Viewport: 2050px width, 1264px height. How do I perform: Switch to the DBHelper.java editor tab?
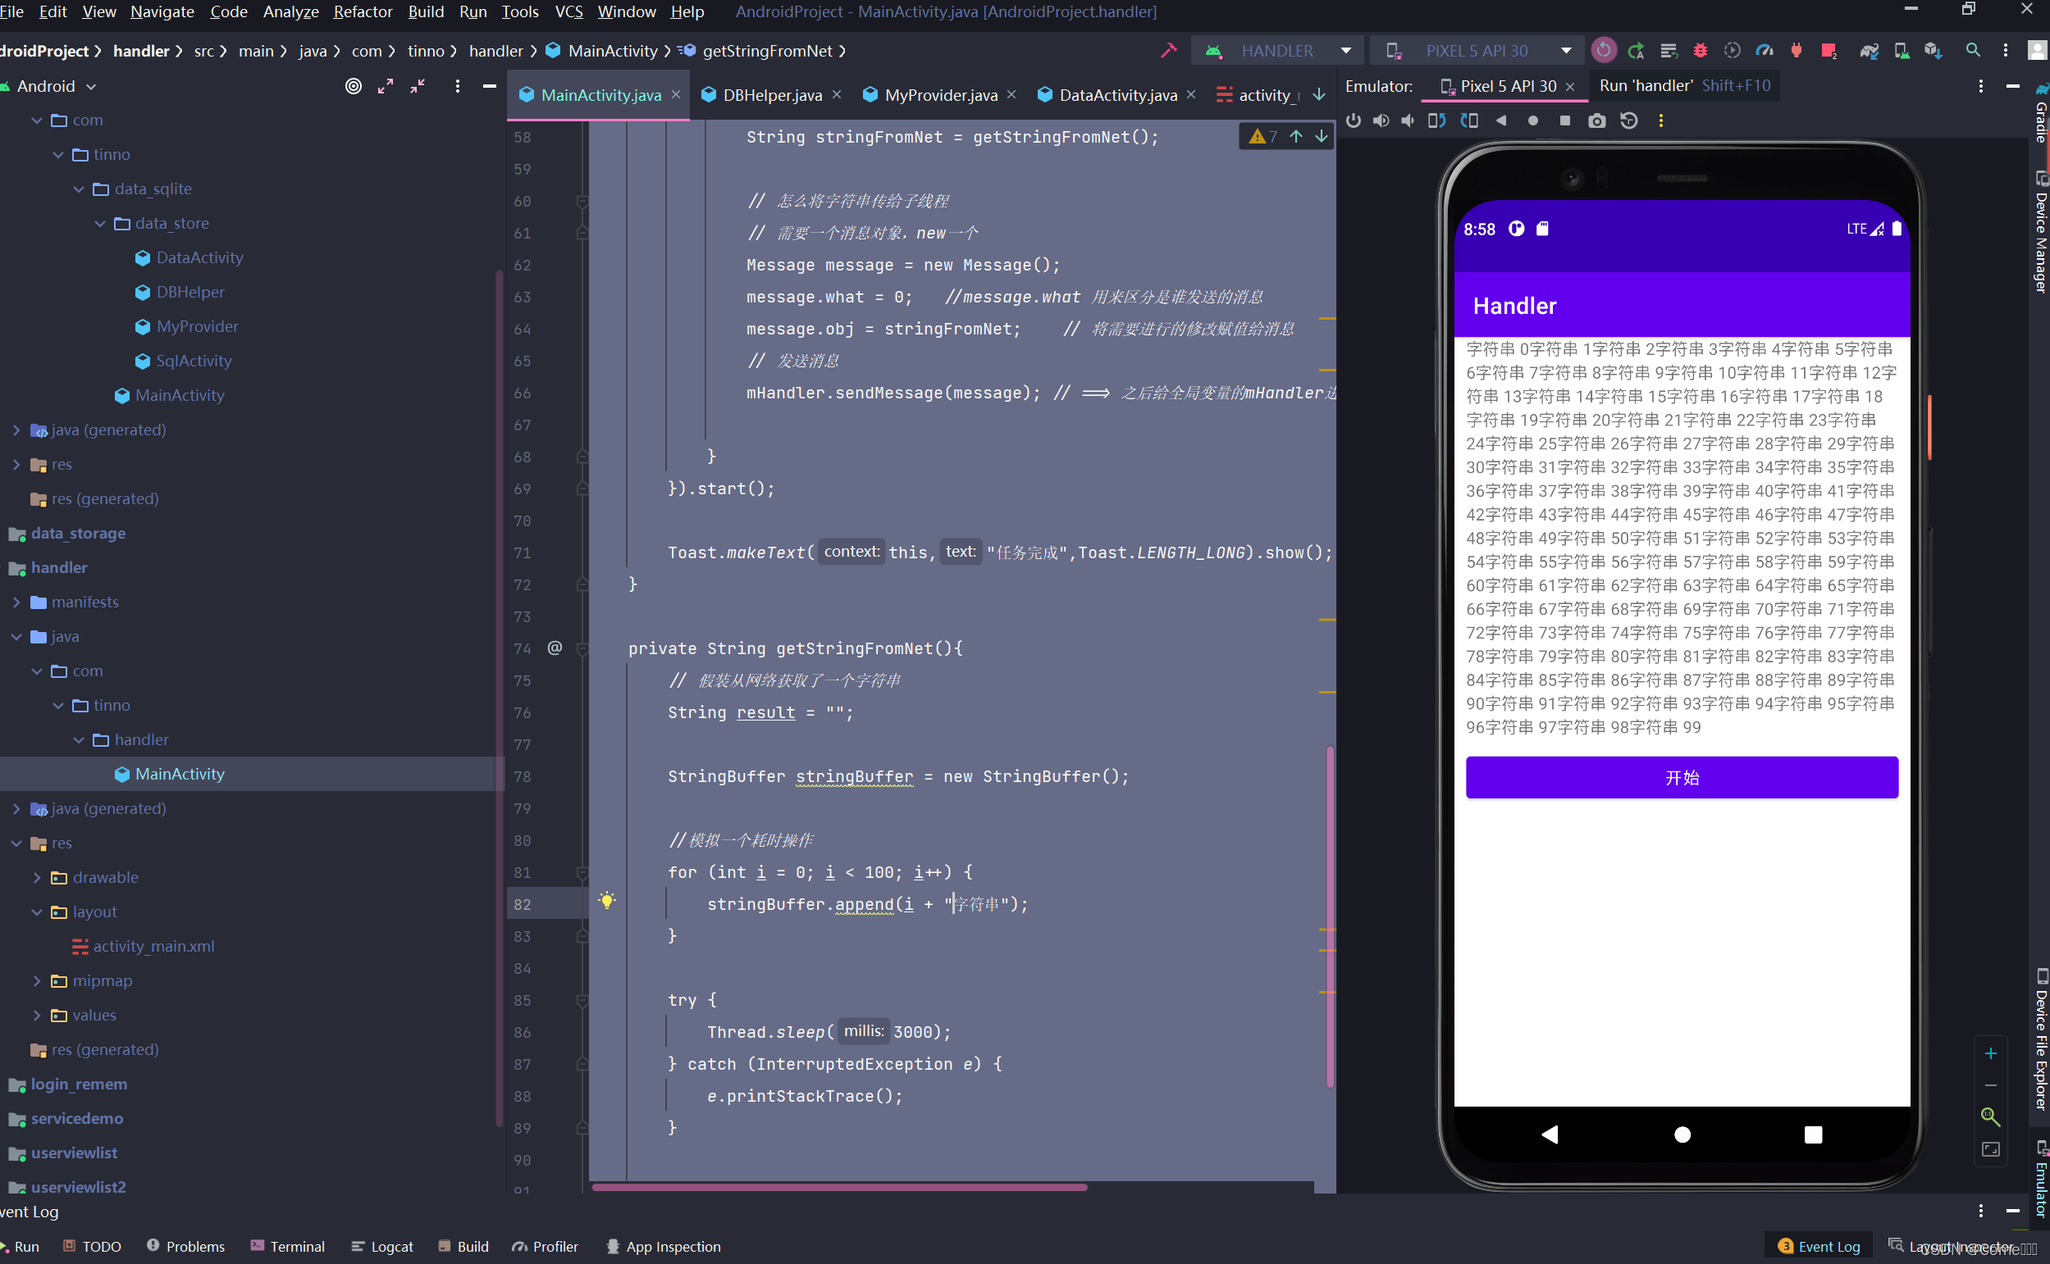771,95
